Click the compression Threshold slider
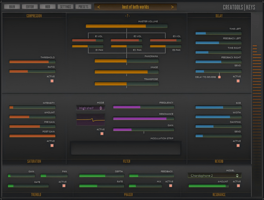 32,61
